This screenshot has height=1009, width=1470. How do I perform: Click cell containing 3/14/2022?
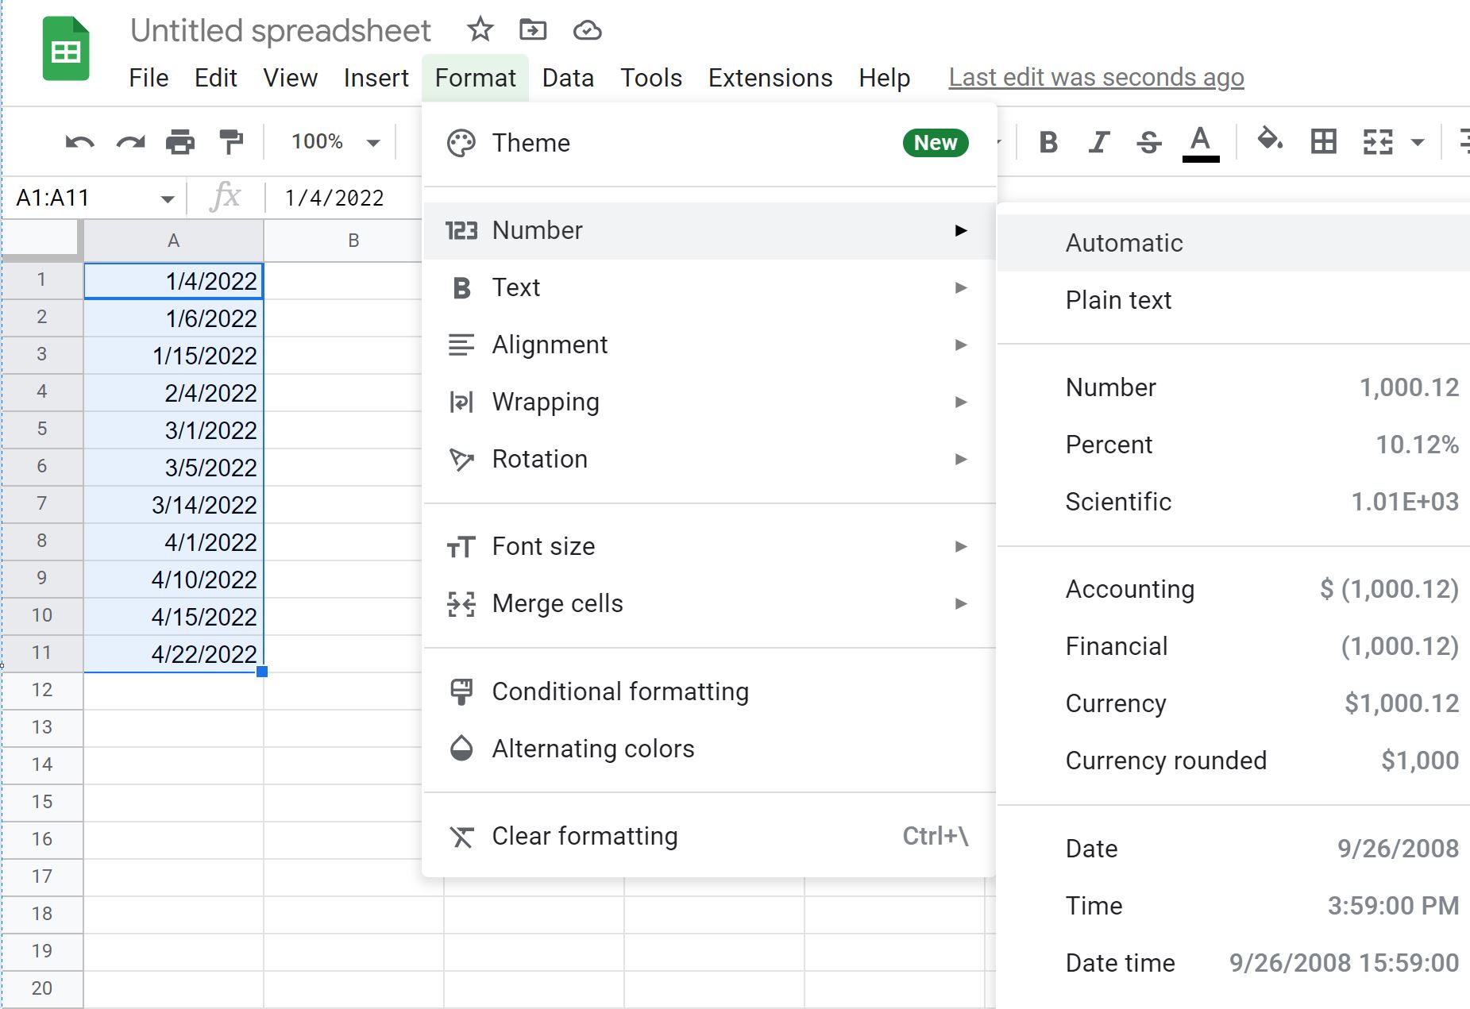coord(173,505)
